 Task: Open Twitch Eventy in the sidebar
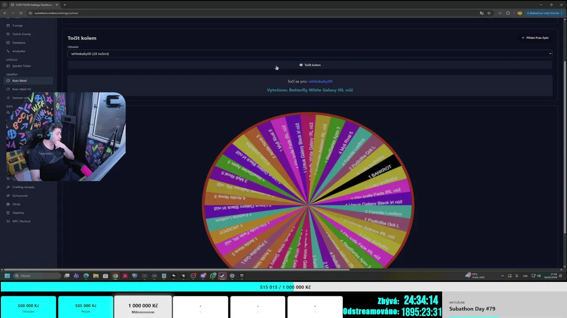click(x=28, y=34)
